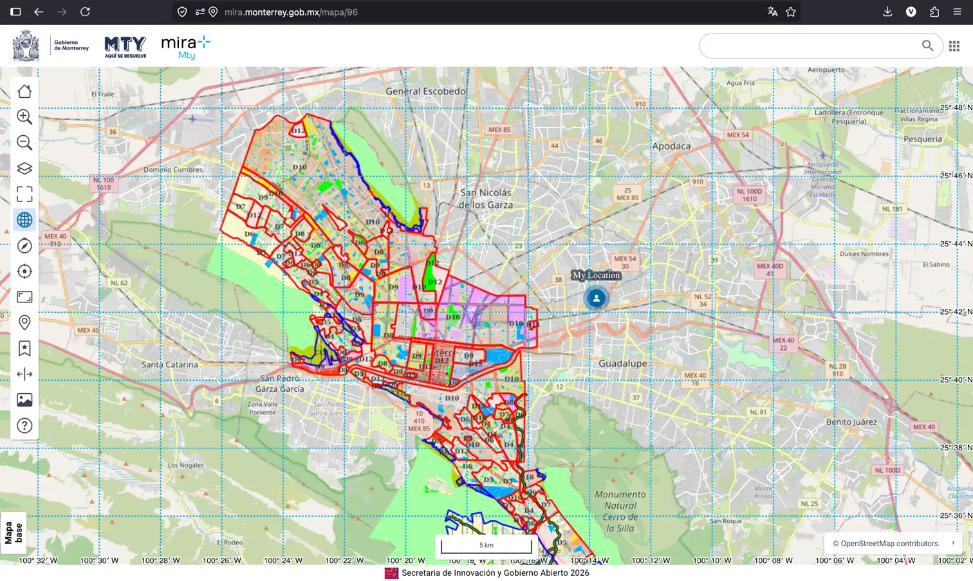
Task: Click the shield tracking protection icon
Action: 182,12
